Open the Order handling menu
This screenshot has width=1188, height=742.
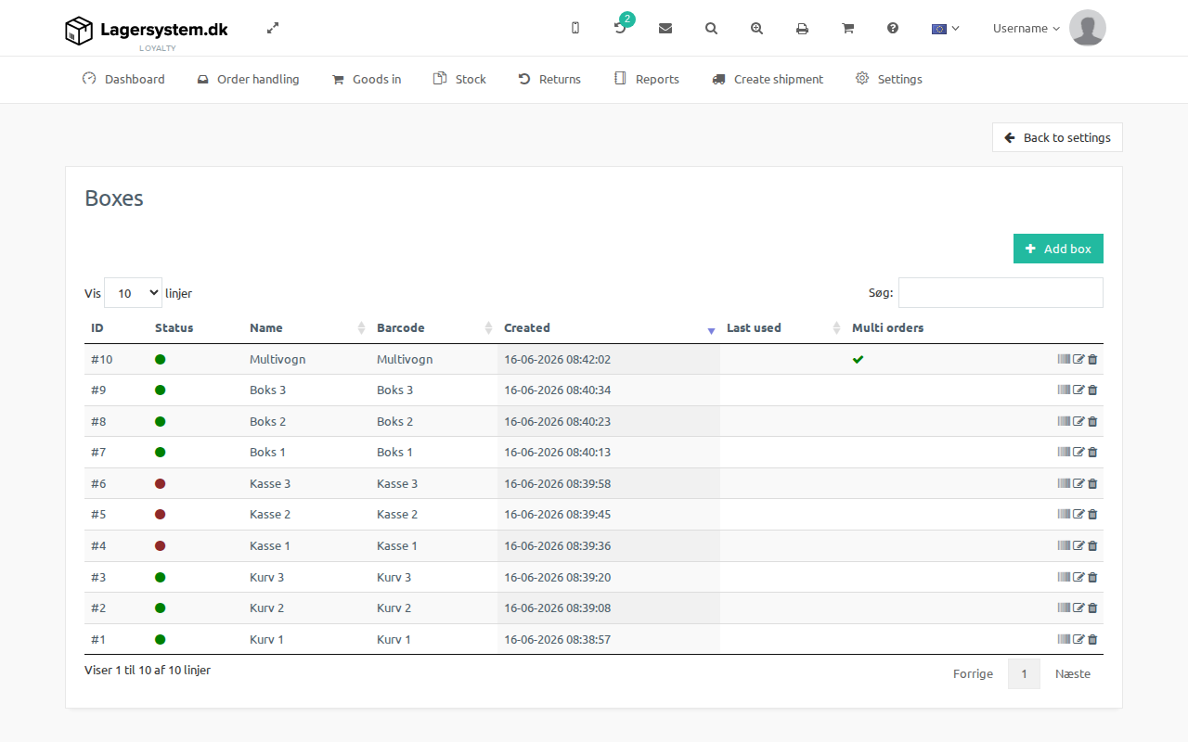[248, 79]
